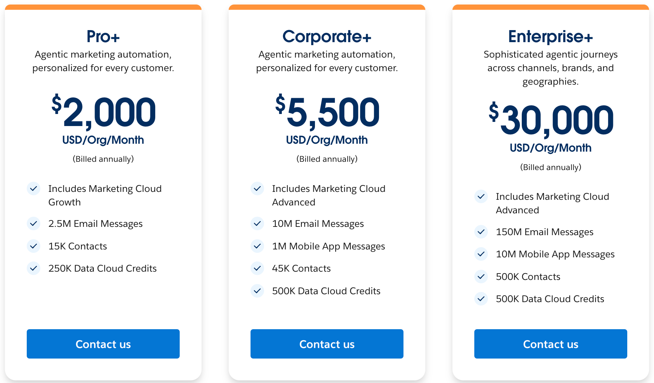
Task: Select the Pro+ plan title
Action: pyautogui.click(x=103, y=36)
